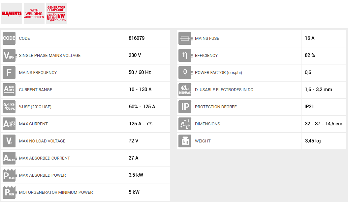Click the dimensions W-H-L icon
The width and height of the screenshot is (348, 202).
click(185, 124)
